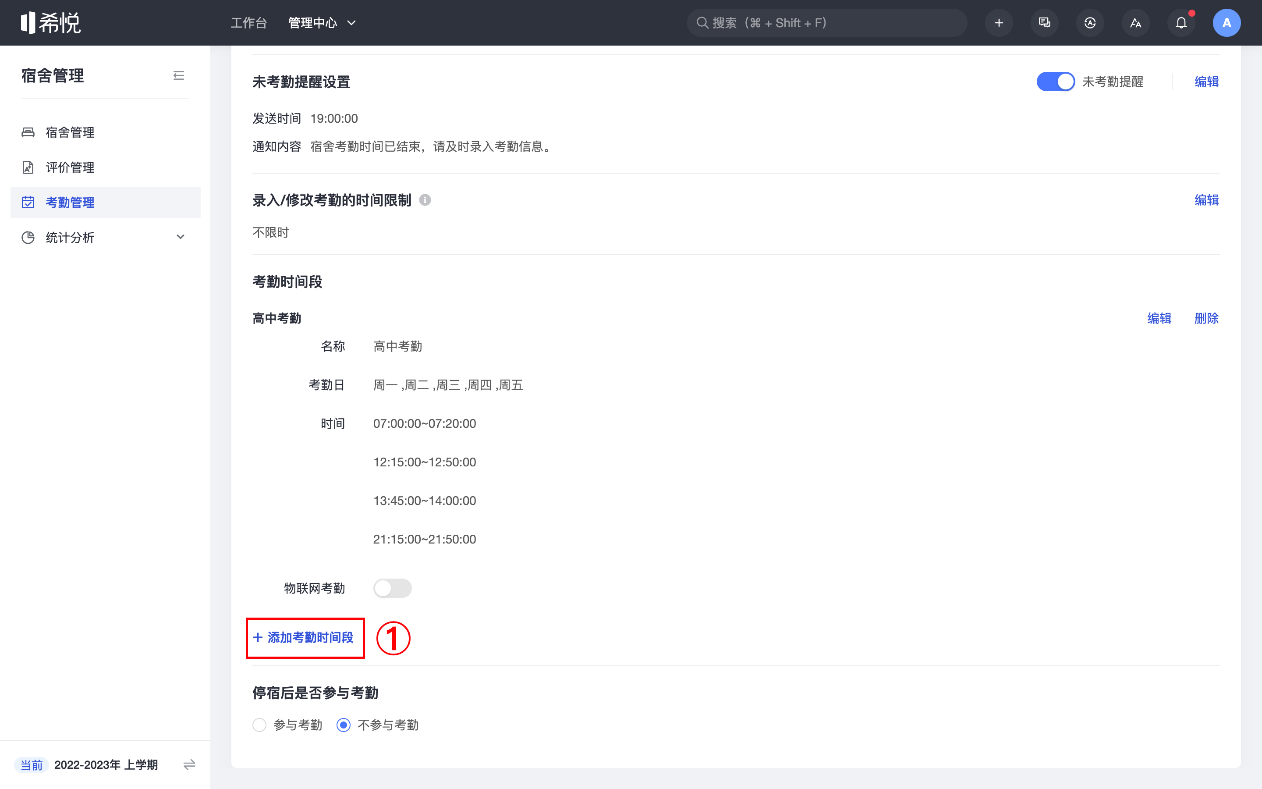Click the circular A app icon
Screen dimensions: 1262x789
coord(1090,23)
